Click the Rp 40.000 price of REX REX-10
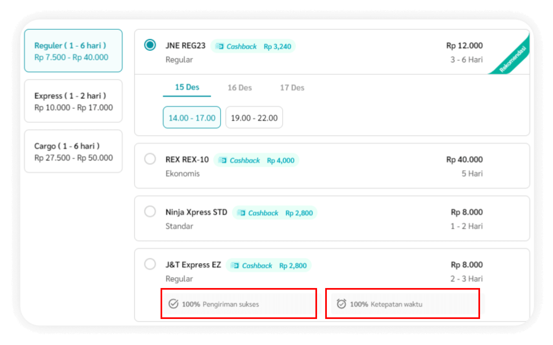The width and height of the screenshot is (553, 345). click(x=465, y=159)
